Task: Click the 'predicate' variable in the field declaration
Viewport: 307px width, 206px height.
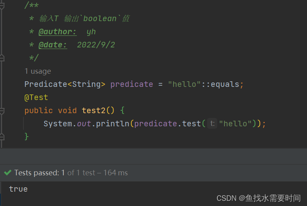Action: click(x=131, y=84)
